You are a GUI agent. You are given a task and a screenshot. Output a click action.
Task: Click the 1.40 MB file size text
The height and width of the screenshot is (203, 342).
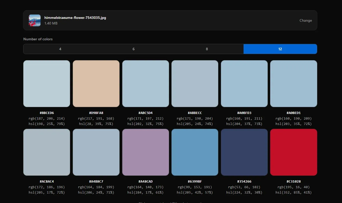coord(51,23)
